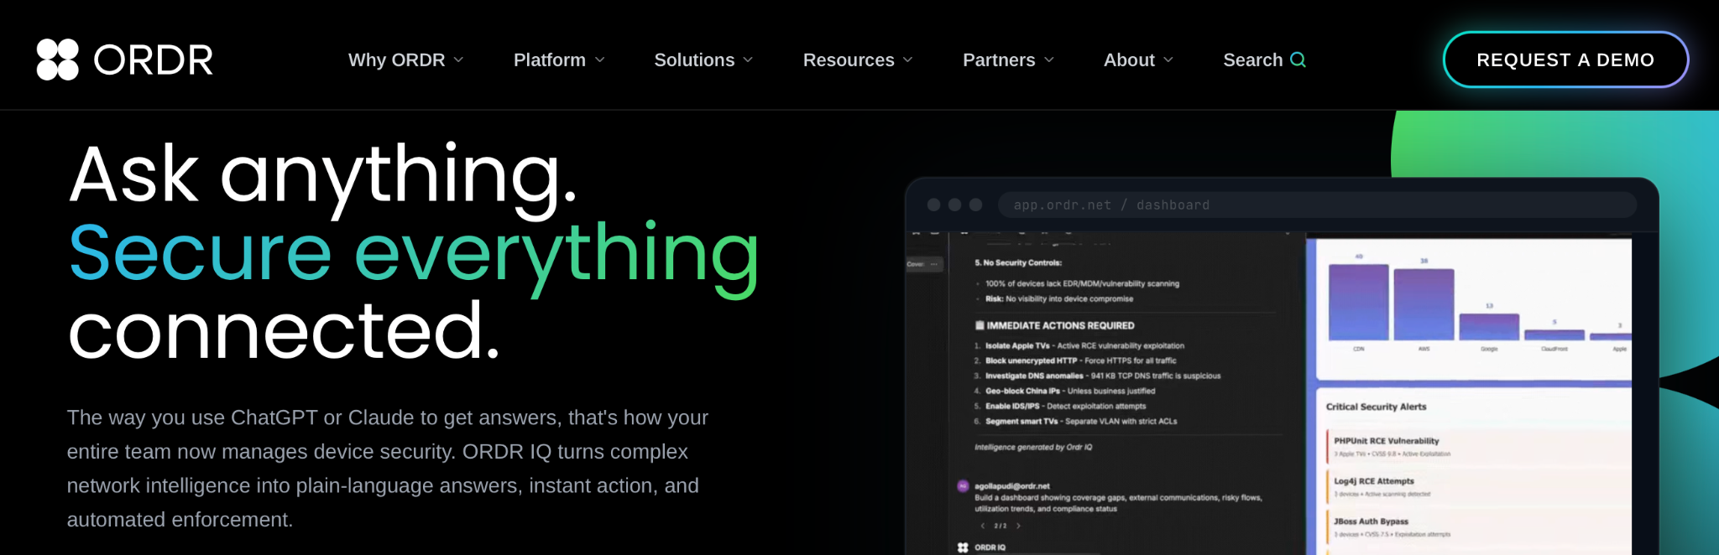The width and height of the screenshot is (1719, 555).
Task: Click the CloudFront bar in the chart
Action: pos(1554,335)
